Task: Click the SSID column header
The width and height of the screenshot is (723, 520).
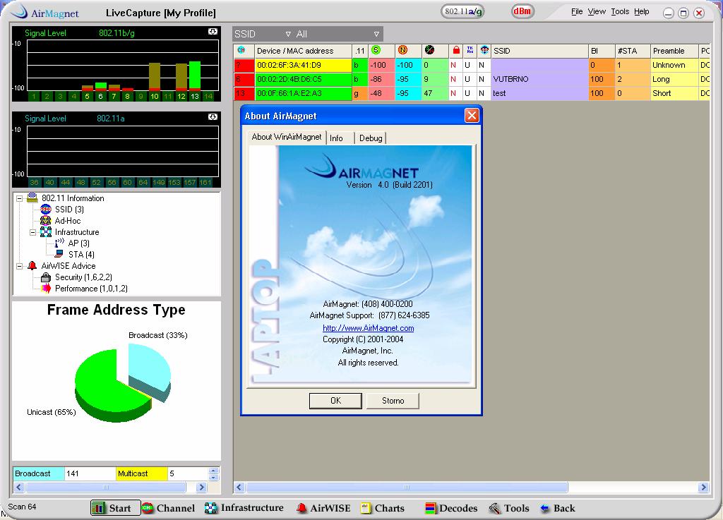Action: click(x=539, y=51)
